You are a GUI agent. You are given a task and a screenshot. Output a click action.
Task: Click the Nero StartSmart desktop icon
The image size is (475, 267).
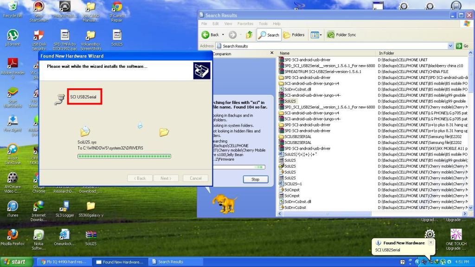click(39, 7)
